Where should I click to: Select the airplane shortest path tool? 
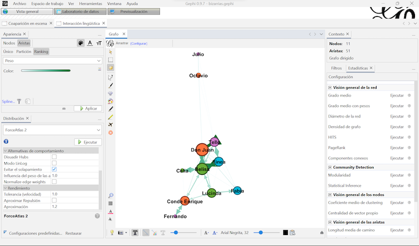(x=111, y=124)
